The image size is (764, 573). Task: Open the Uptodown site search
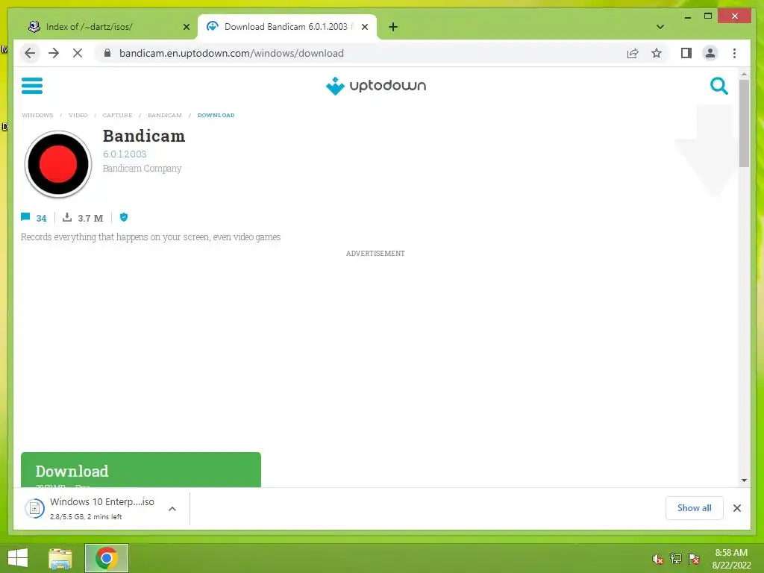tap(718, 86)
